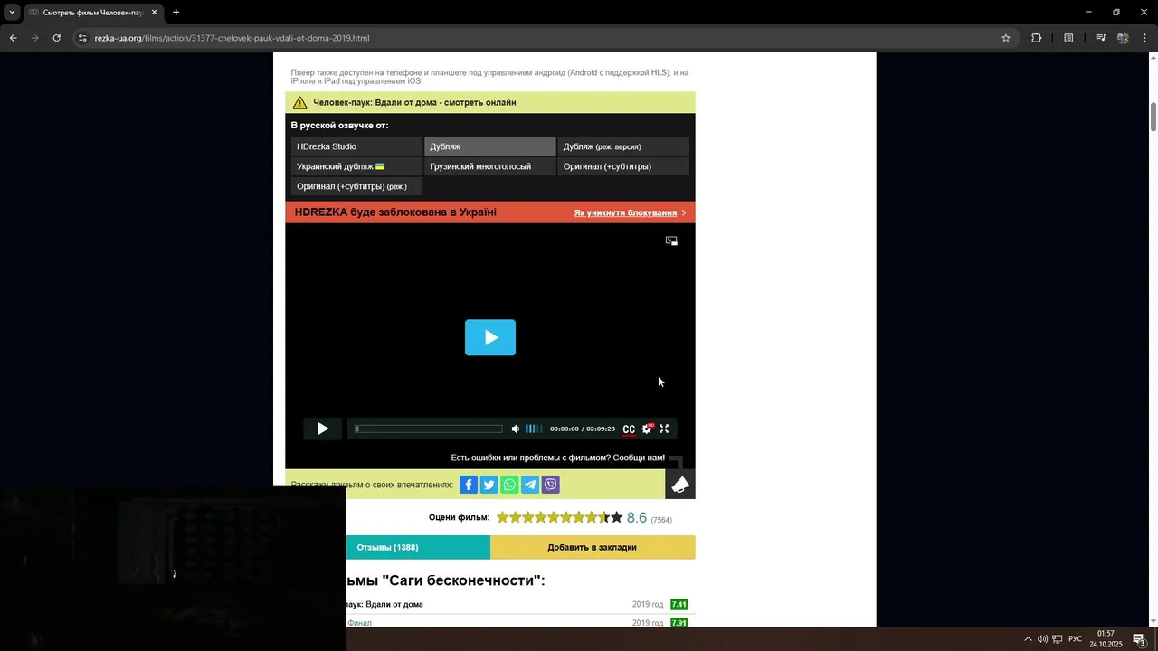Click the address bar URL
Viewport: 1158px width, 651px height.
tap(232, 38)
